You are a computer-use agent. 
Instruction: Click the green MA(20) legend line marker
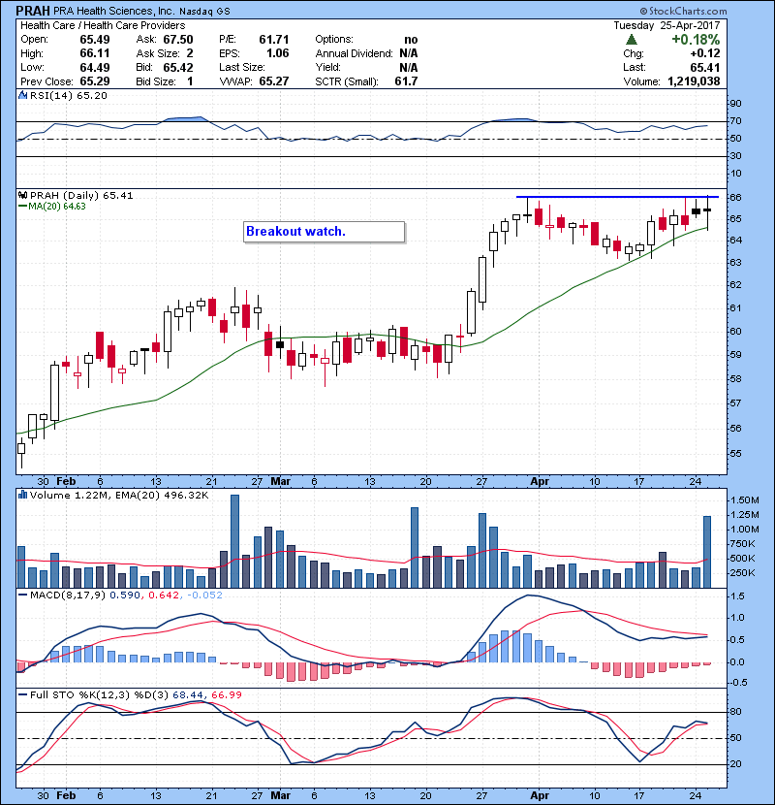[22, 207]
